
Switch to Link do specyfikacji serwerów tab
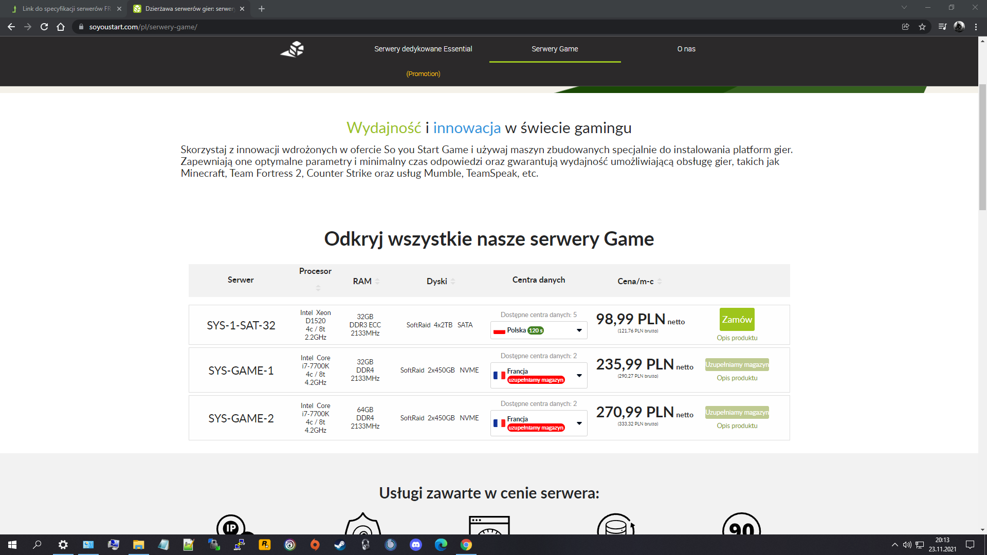[66, 9]
